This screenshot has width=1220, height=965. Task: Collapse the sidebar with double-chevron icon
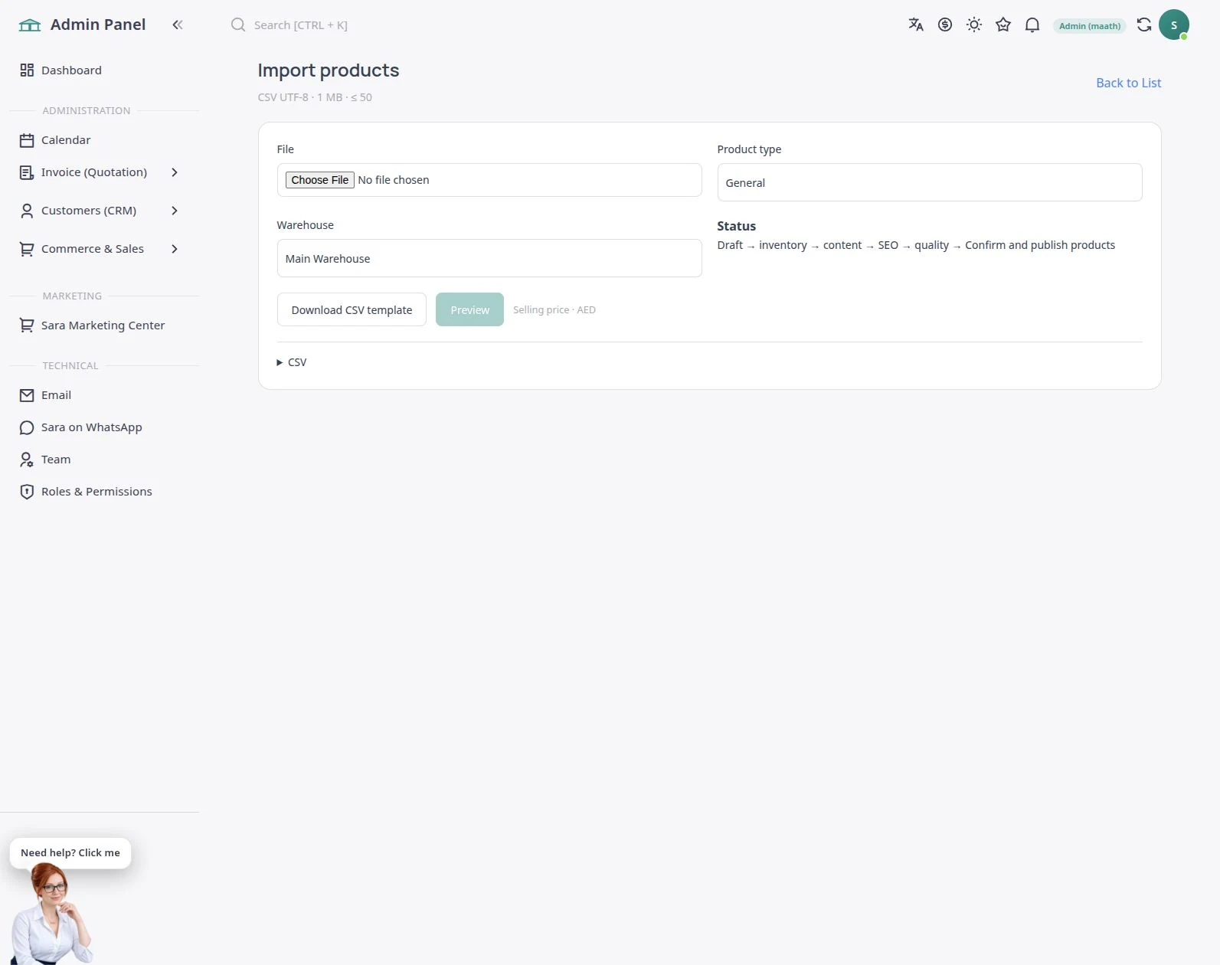tap(178, 25)
